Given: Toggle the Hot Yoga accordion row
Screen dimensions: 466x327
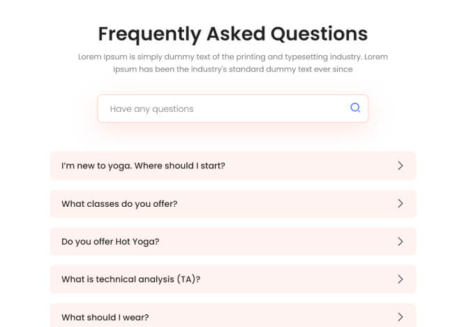Looking at the screenshot, I should pos(279,241).
